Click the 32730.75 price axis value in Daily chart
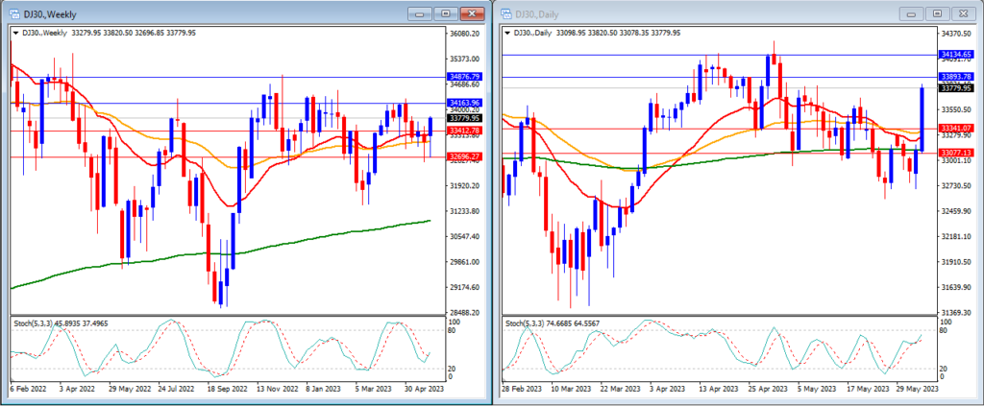 (x=956, y=185)
